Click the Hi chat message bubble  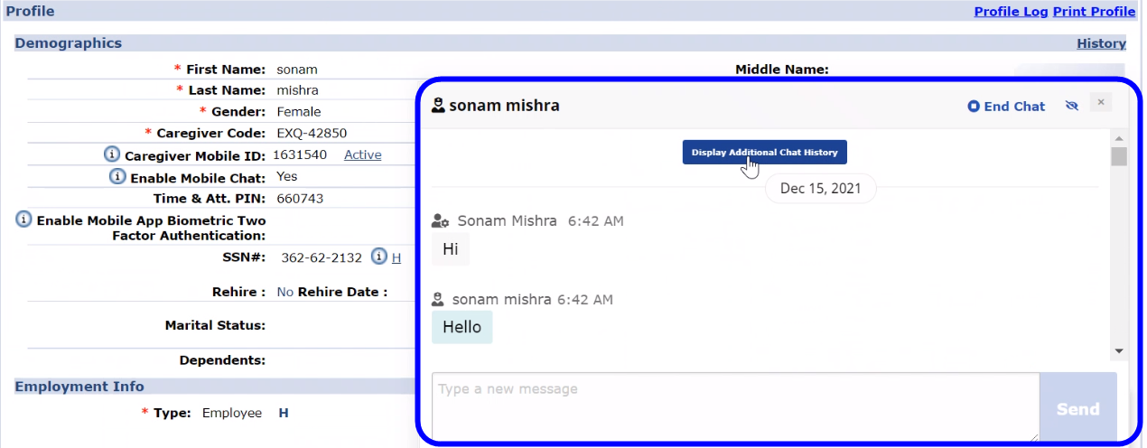coord(451,249)
